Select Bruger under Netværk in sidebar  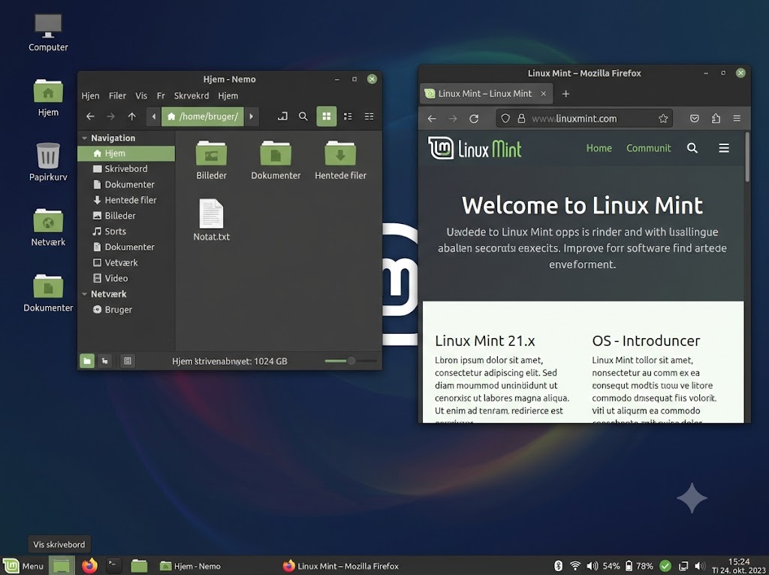tap(126, 310)
